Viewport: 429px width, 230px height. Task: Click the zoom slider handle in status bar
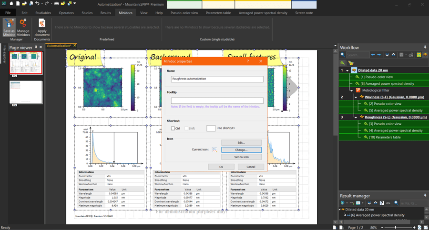pyautogui.click(x=395, y=227)
